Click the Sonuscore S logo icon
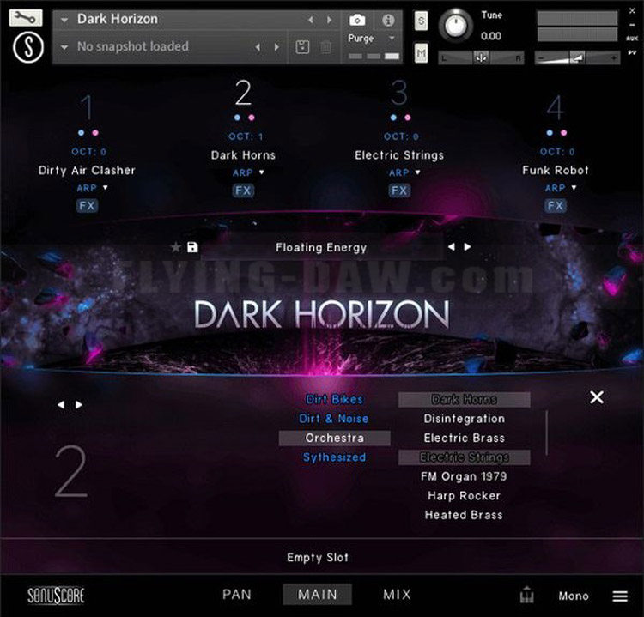This screenshot has width=644, height=617. pyautogui.click(x=28, y=47)
